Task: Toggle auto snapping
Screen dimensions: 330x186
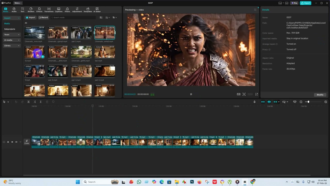Action: pos(269,102)
